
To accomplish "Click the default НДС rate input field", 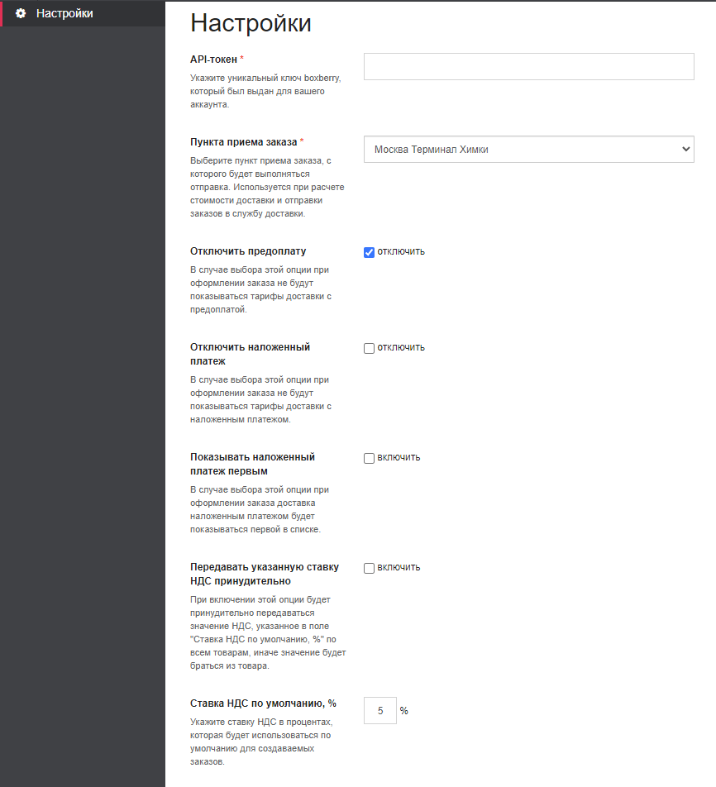I will pos(380,711).
